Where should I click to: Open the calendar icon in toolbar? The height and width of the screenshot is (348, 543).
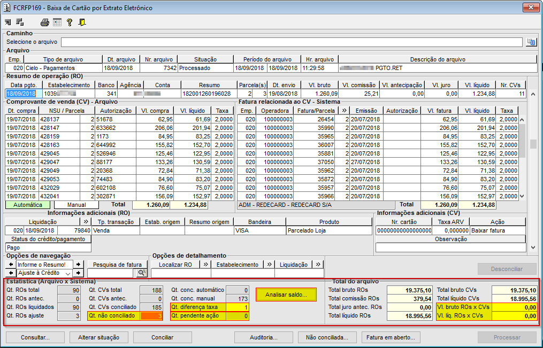(x=57, y=22)
